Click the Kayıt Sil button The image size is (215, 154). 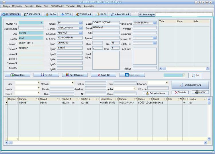[x=103, y=75]
